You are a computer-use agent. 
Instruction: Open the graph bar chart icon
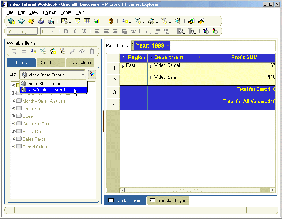(x=97, y=21)
